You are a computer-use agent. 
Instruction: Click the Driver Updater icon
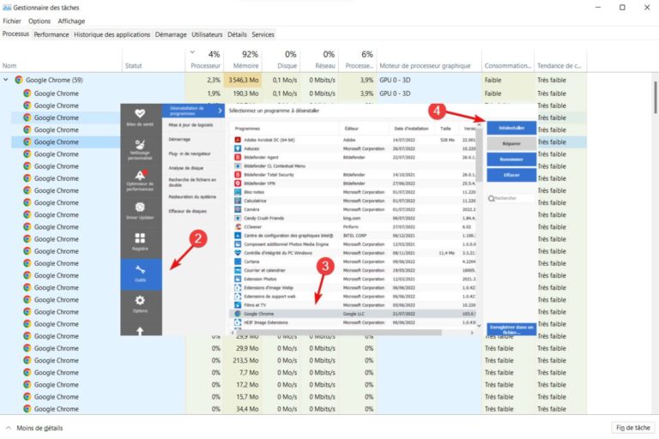tap(140, 207)
